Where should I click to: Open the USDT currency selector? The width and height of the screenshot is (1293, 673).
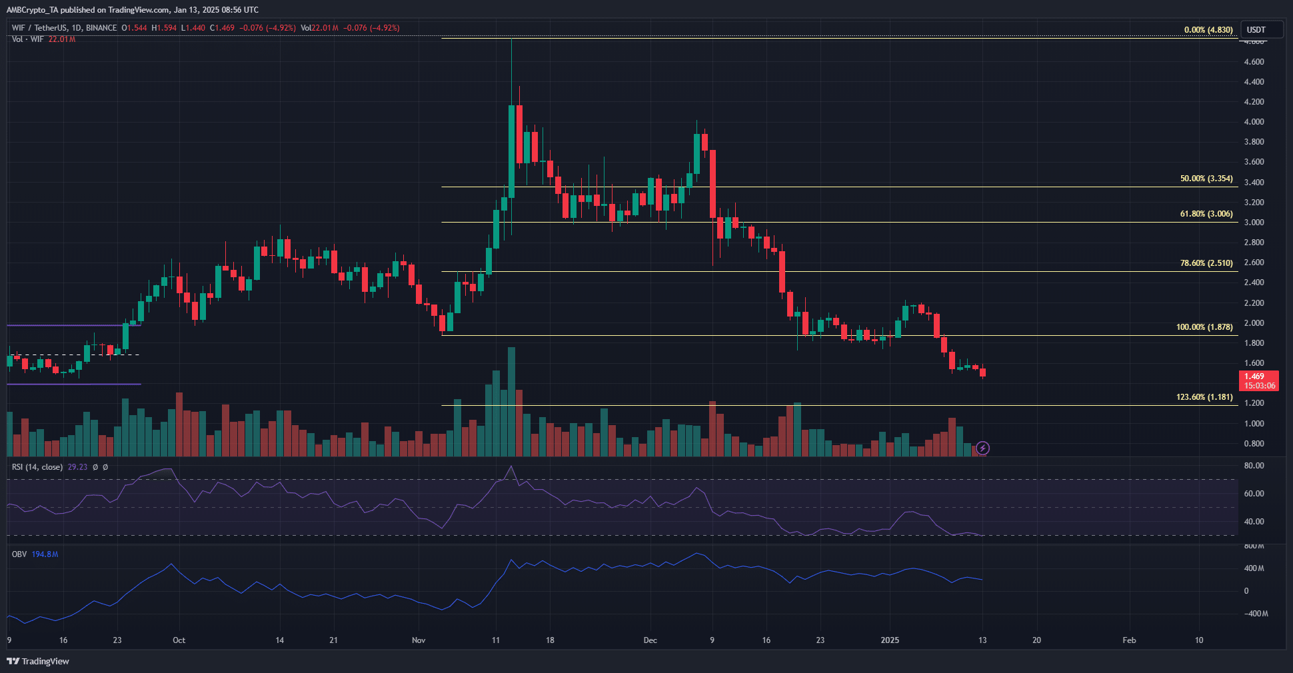[x=1262, y=29]
